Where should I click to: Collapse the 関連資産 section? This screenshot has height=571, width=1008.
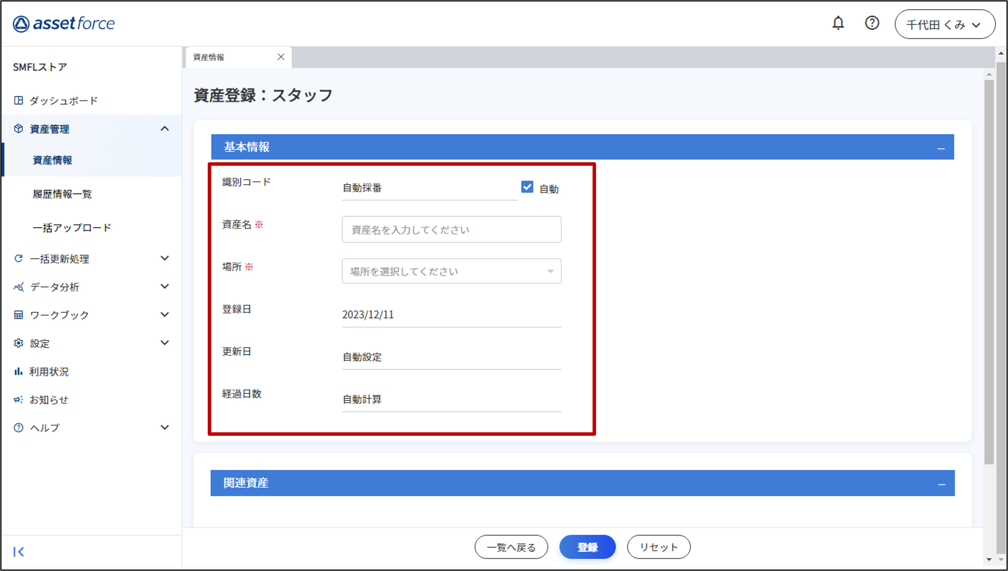click(941, 484)
